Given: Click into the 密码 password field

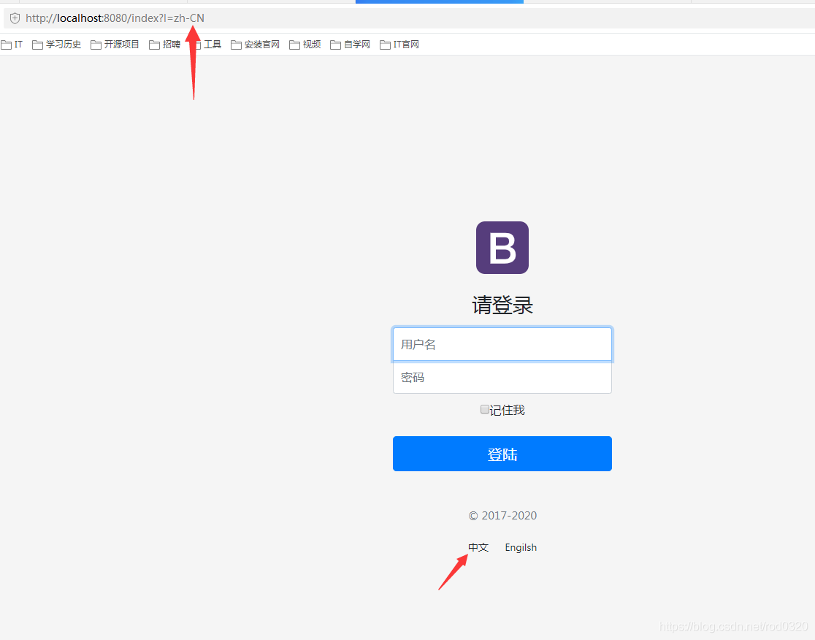Looking at the screenshot, I should point(502,378).
